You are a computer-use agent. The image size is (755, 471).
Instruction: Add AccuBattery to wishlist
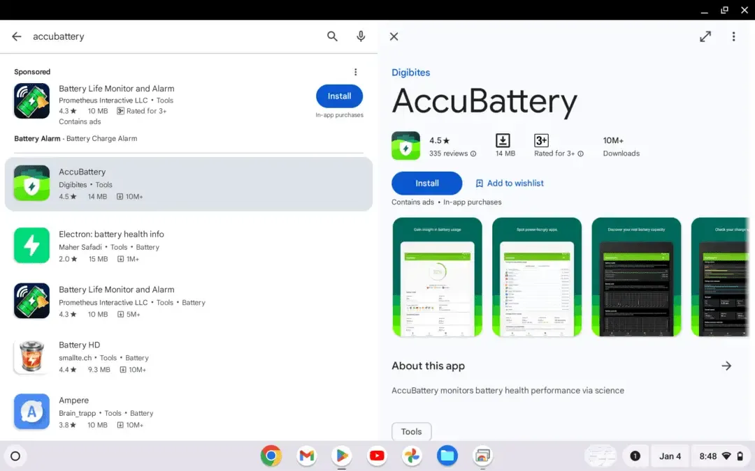[510, 183]
